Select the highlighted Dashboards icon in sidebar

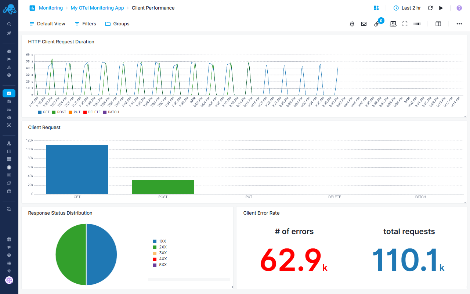coord(9,93)
